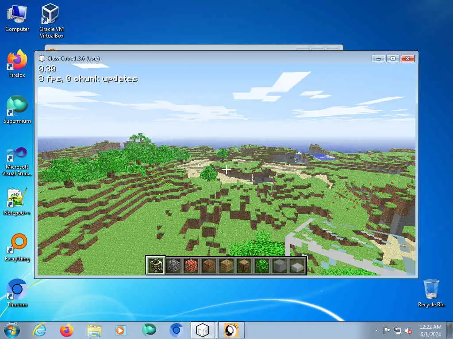Select the green leaves block in hotbar
Viewport: 453px width, 339px height.
click(x=262, y=265)
